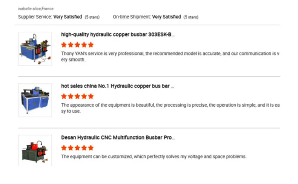Image resolution: width=298 pixels, height=184 pixels.
Task: Open the Desan Hydraulic CNC Multifunction Busbar title
Action: 118,138
